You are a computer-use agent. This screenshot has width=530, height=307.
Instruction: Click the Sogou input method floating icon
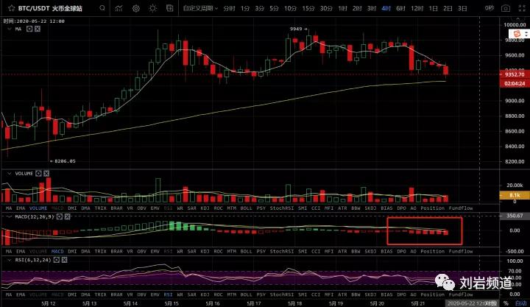pos(517,34)
